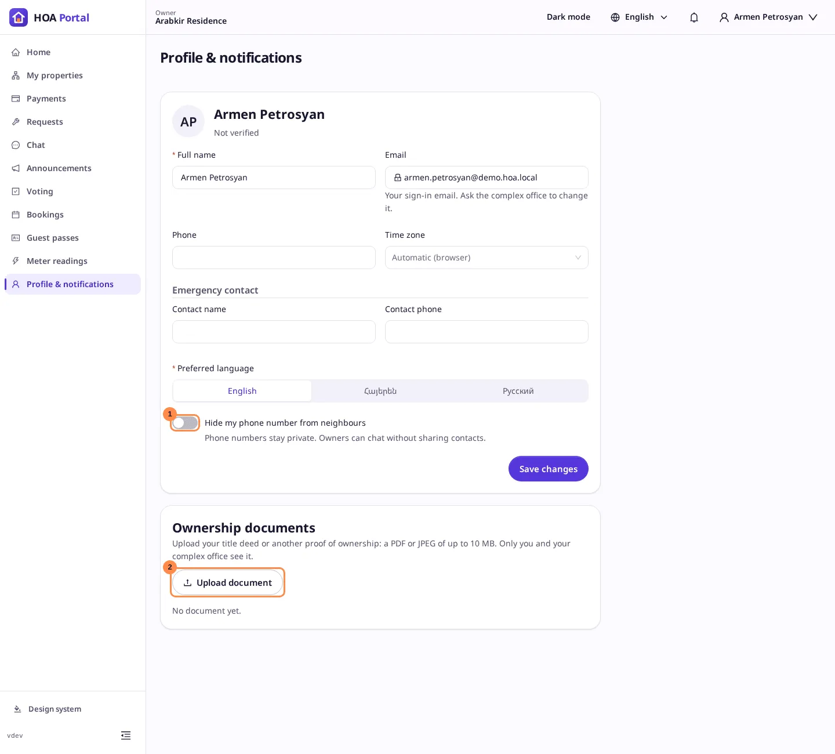The image size is (835, 754).
Task: Click the Bookings calendar icon in the sidebar
Action: 16,215
